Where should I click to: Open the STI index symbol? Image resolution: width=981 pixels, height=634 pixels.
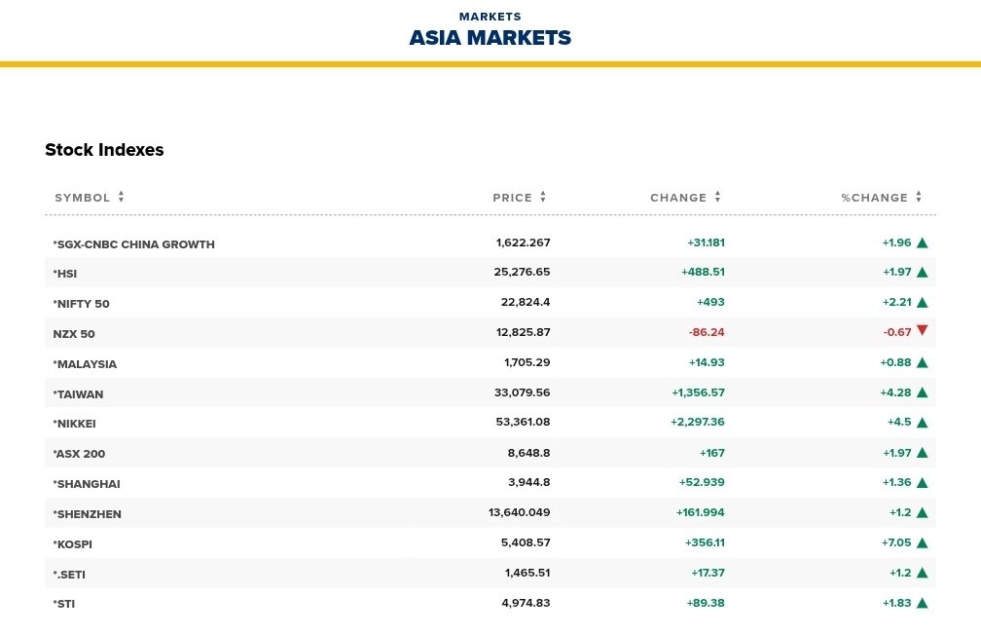(x=64, y=604)
